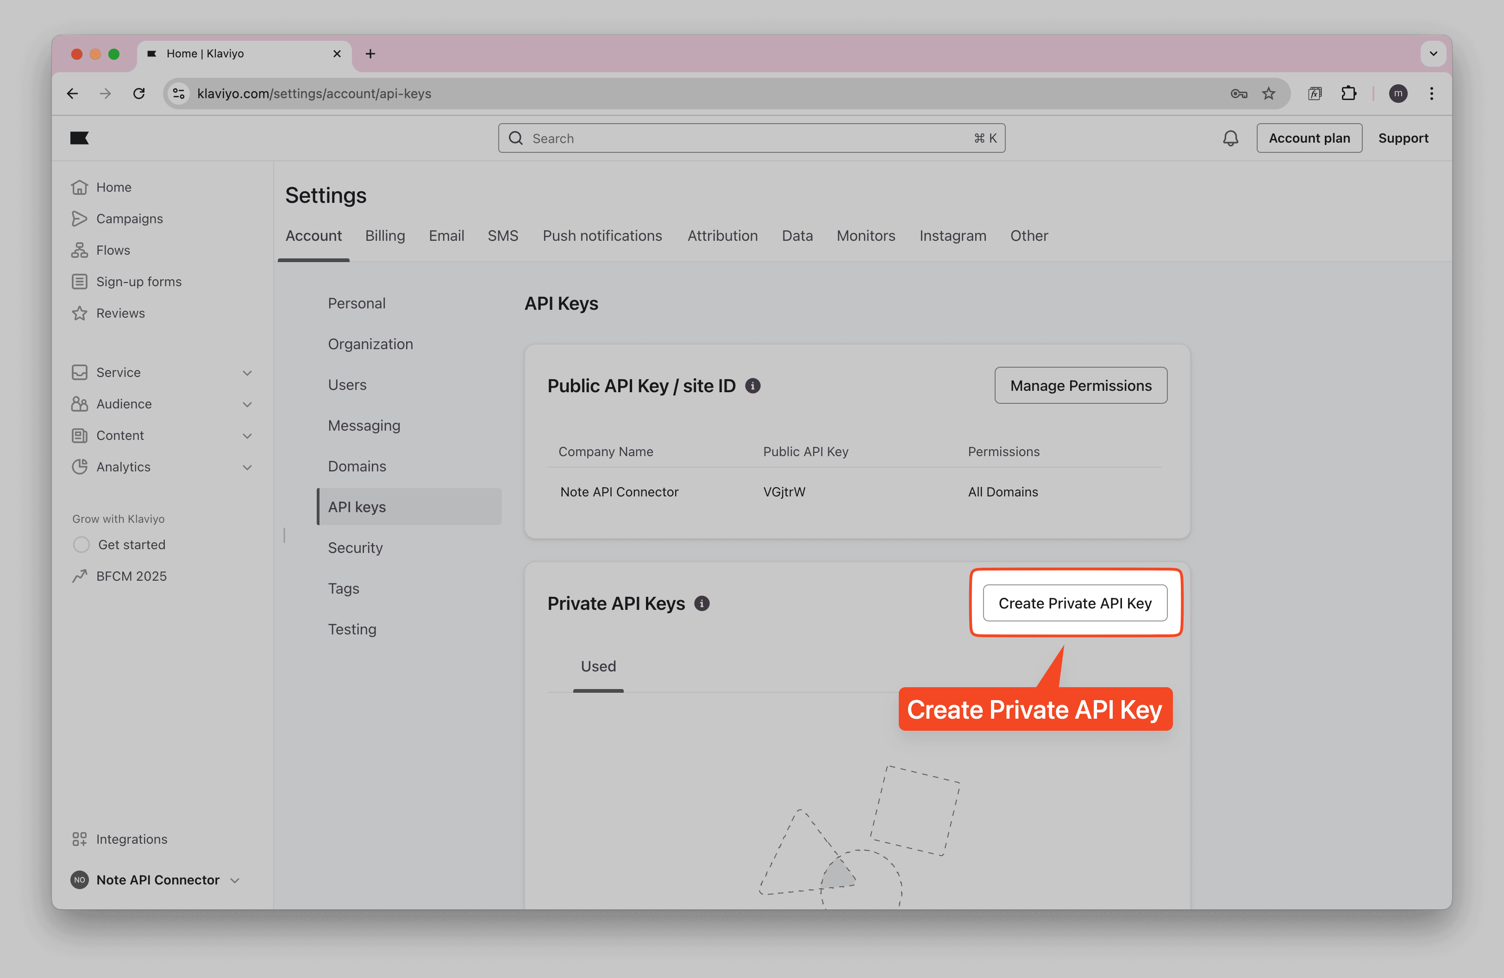Open Note API Connector account dropdown

tap(156, 880)
